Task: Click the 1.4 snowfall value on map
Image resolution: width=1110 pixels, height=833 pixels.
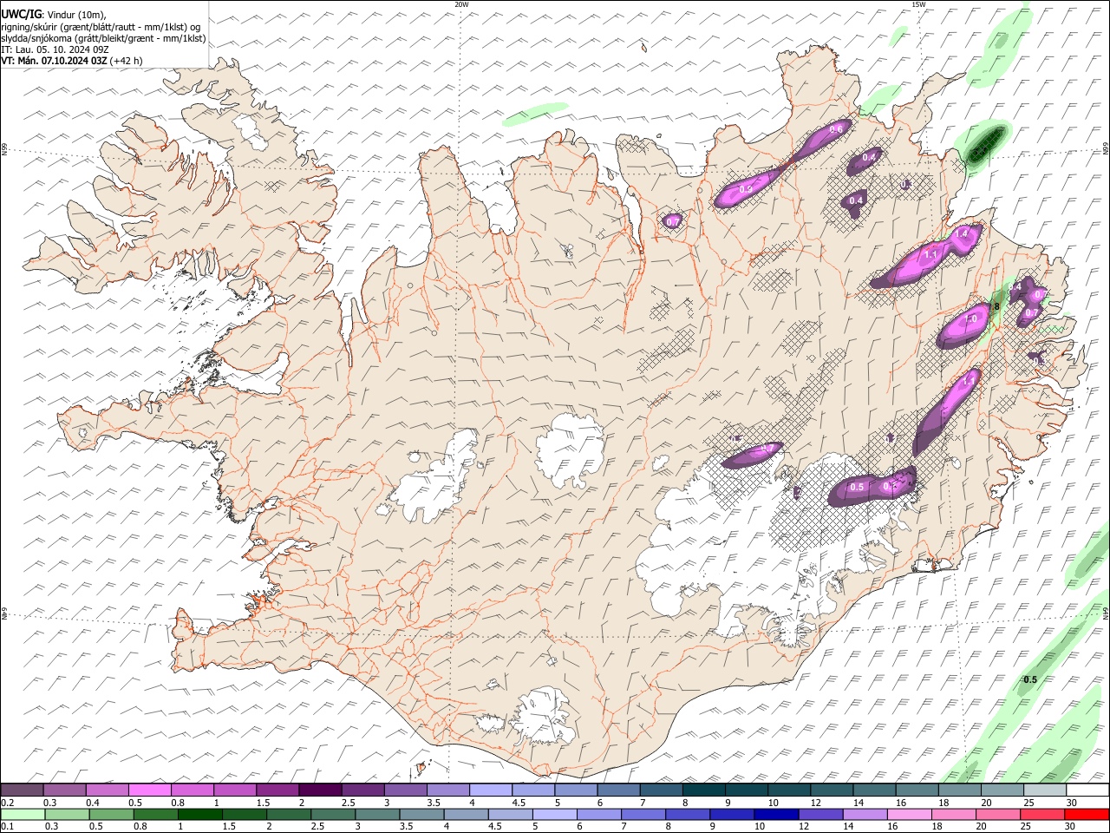Action: (961, 233)
